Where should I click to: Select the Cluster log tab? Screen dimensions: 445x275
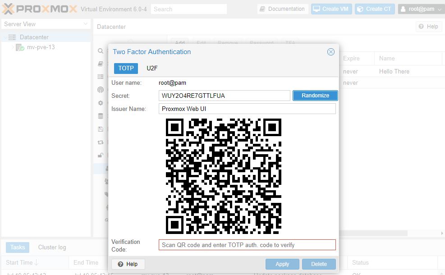[x=52, y=247]
